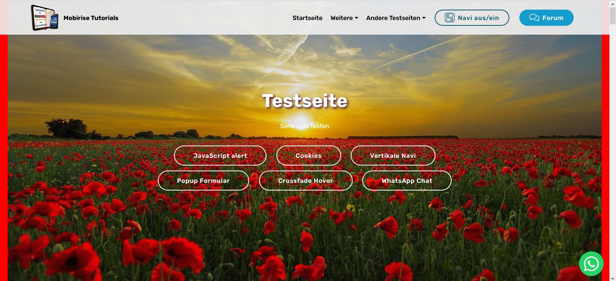The image size is (616, 281).
Task: Go to Startseite in the navbar
Action: click(307, 18)
